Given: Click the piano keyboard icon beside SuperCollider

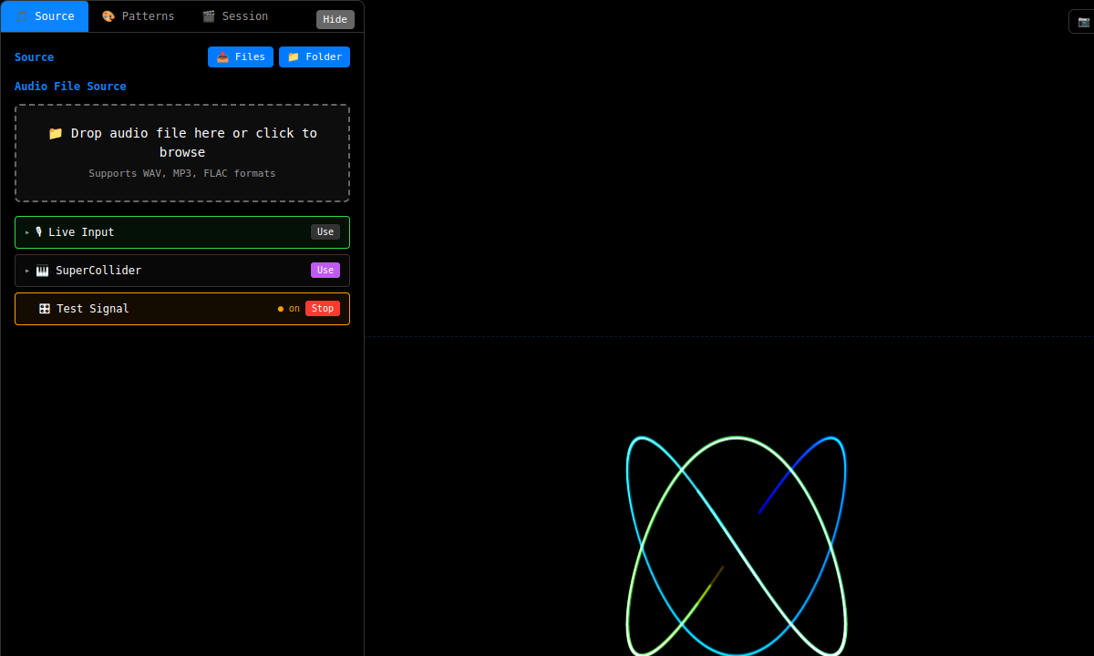Looking at the screenshot, I should pos(42,271).
